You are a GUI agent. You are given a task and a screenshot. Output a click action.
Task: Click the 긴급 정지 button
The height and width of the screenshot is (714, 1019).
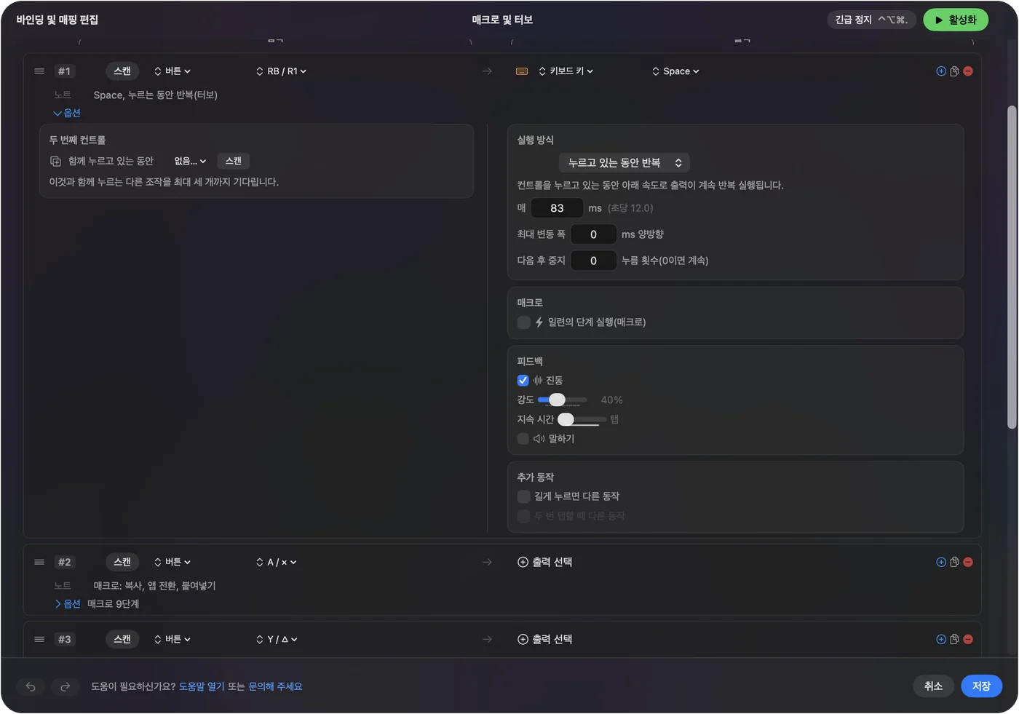(872, 20)
